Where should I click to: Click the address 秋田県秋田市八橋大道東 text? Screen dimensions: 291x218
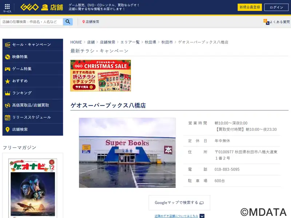256,152
